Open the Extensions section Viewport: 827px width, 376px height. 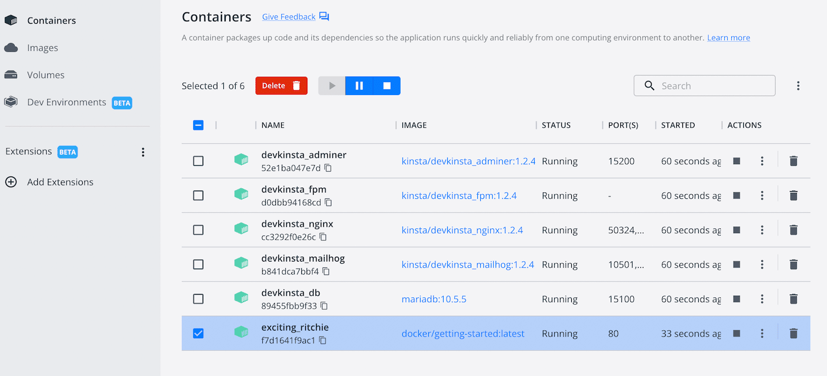pos(28,151)
